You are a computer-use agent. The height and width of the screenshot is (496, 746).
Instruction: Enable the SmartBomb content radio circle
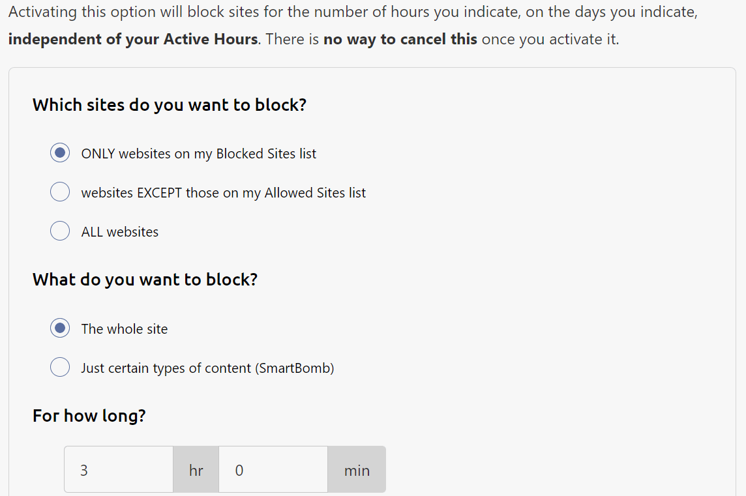point(60,367)
